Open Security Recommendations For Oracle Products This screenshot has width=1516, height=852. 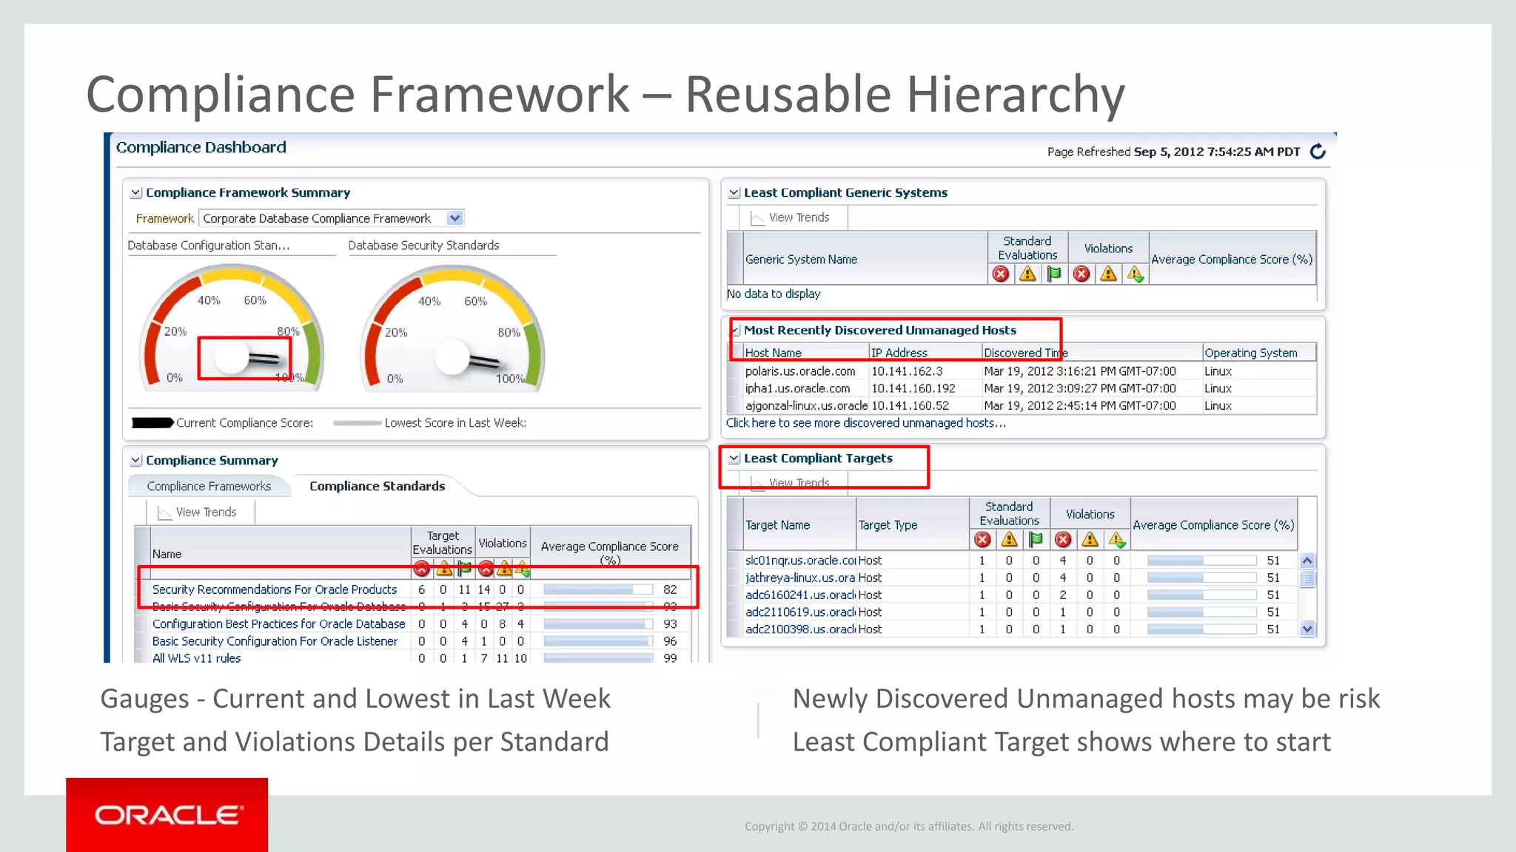point(275,589)
